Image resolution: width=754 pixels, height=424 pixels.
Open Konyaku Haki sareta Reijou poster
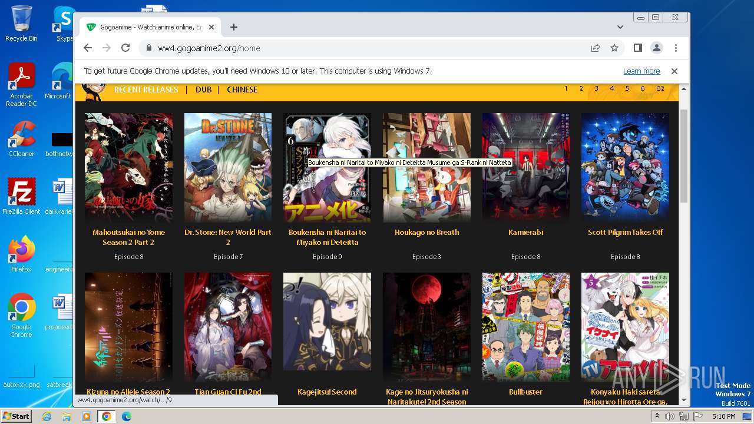625,327
